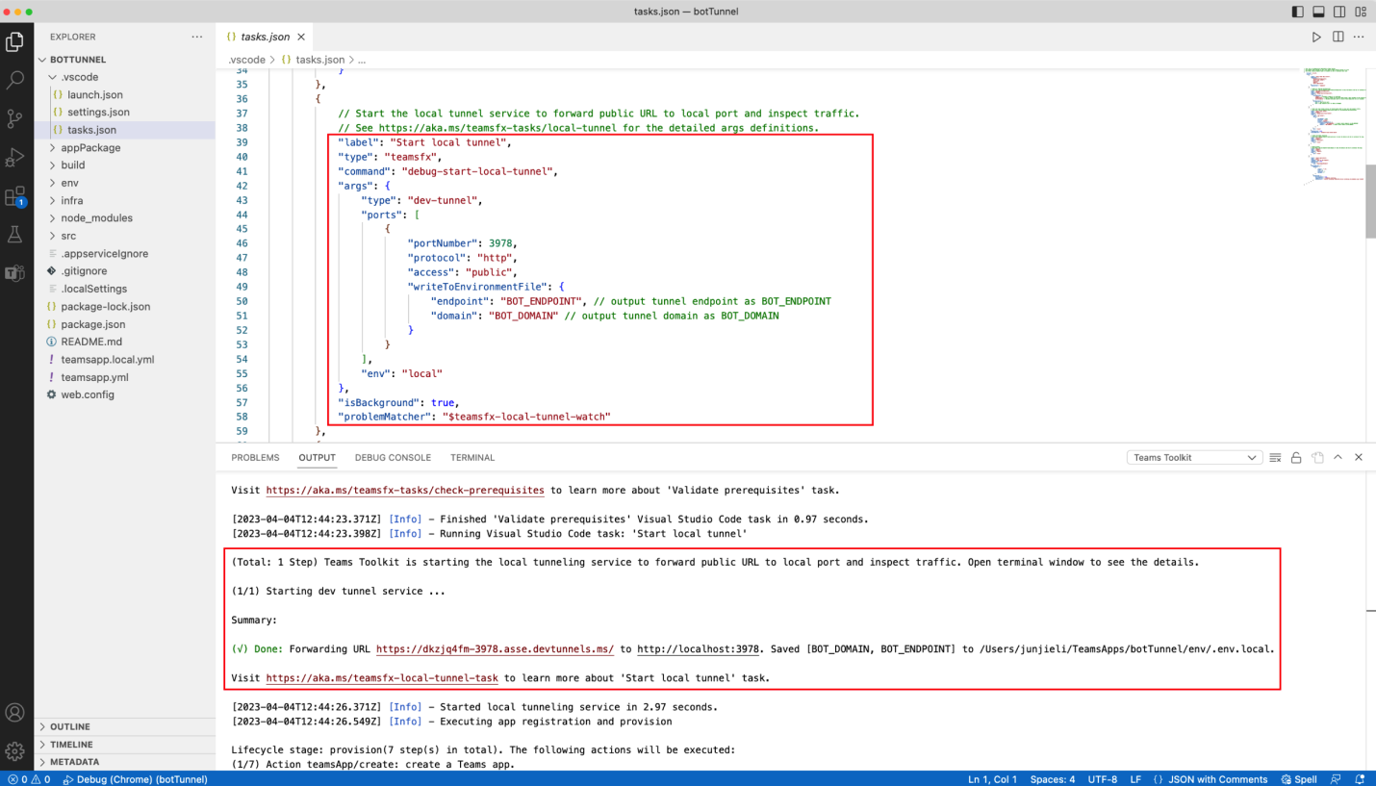
Task: Open the Teams Toolkit output channel dropdown
Action: coord(1193,458)
